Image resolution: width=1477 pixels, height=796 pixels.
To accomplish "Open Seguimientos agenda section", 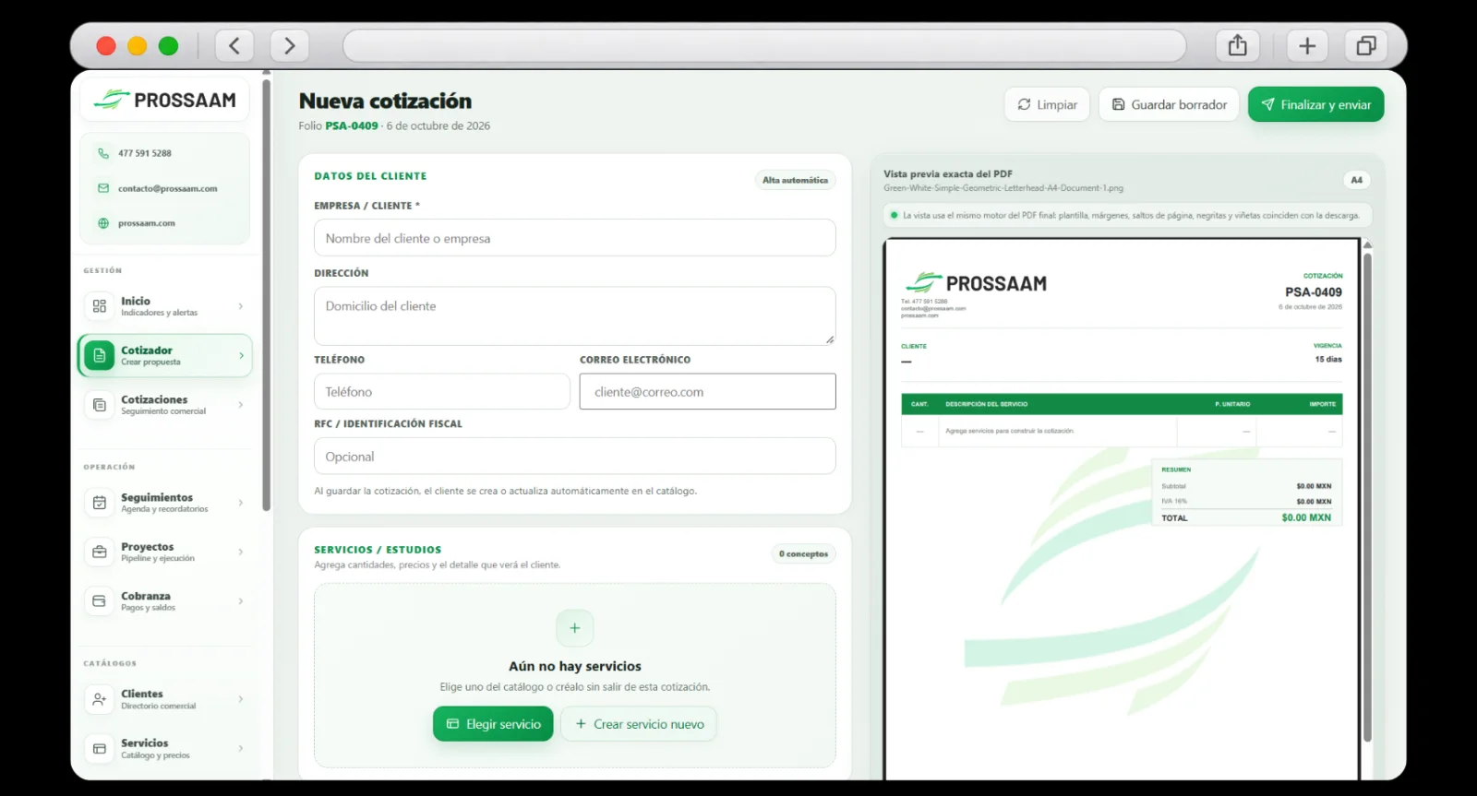I will pyautogui.click(x=165, y=503).
